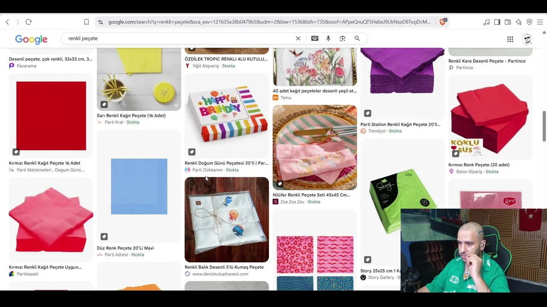Go to the Google homepage via logo
This screenshot has height=307, width=547.
[31, 39]
